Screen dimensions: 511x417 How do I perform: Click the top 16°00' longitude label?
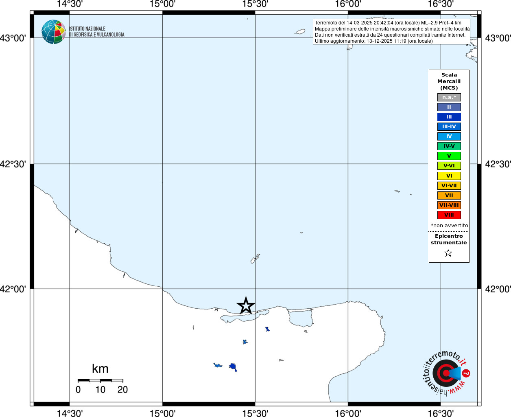click(x=348, y=4)
